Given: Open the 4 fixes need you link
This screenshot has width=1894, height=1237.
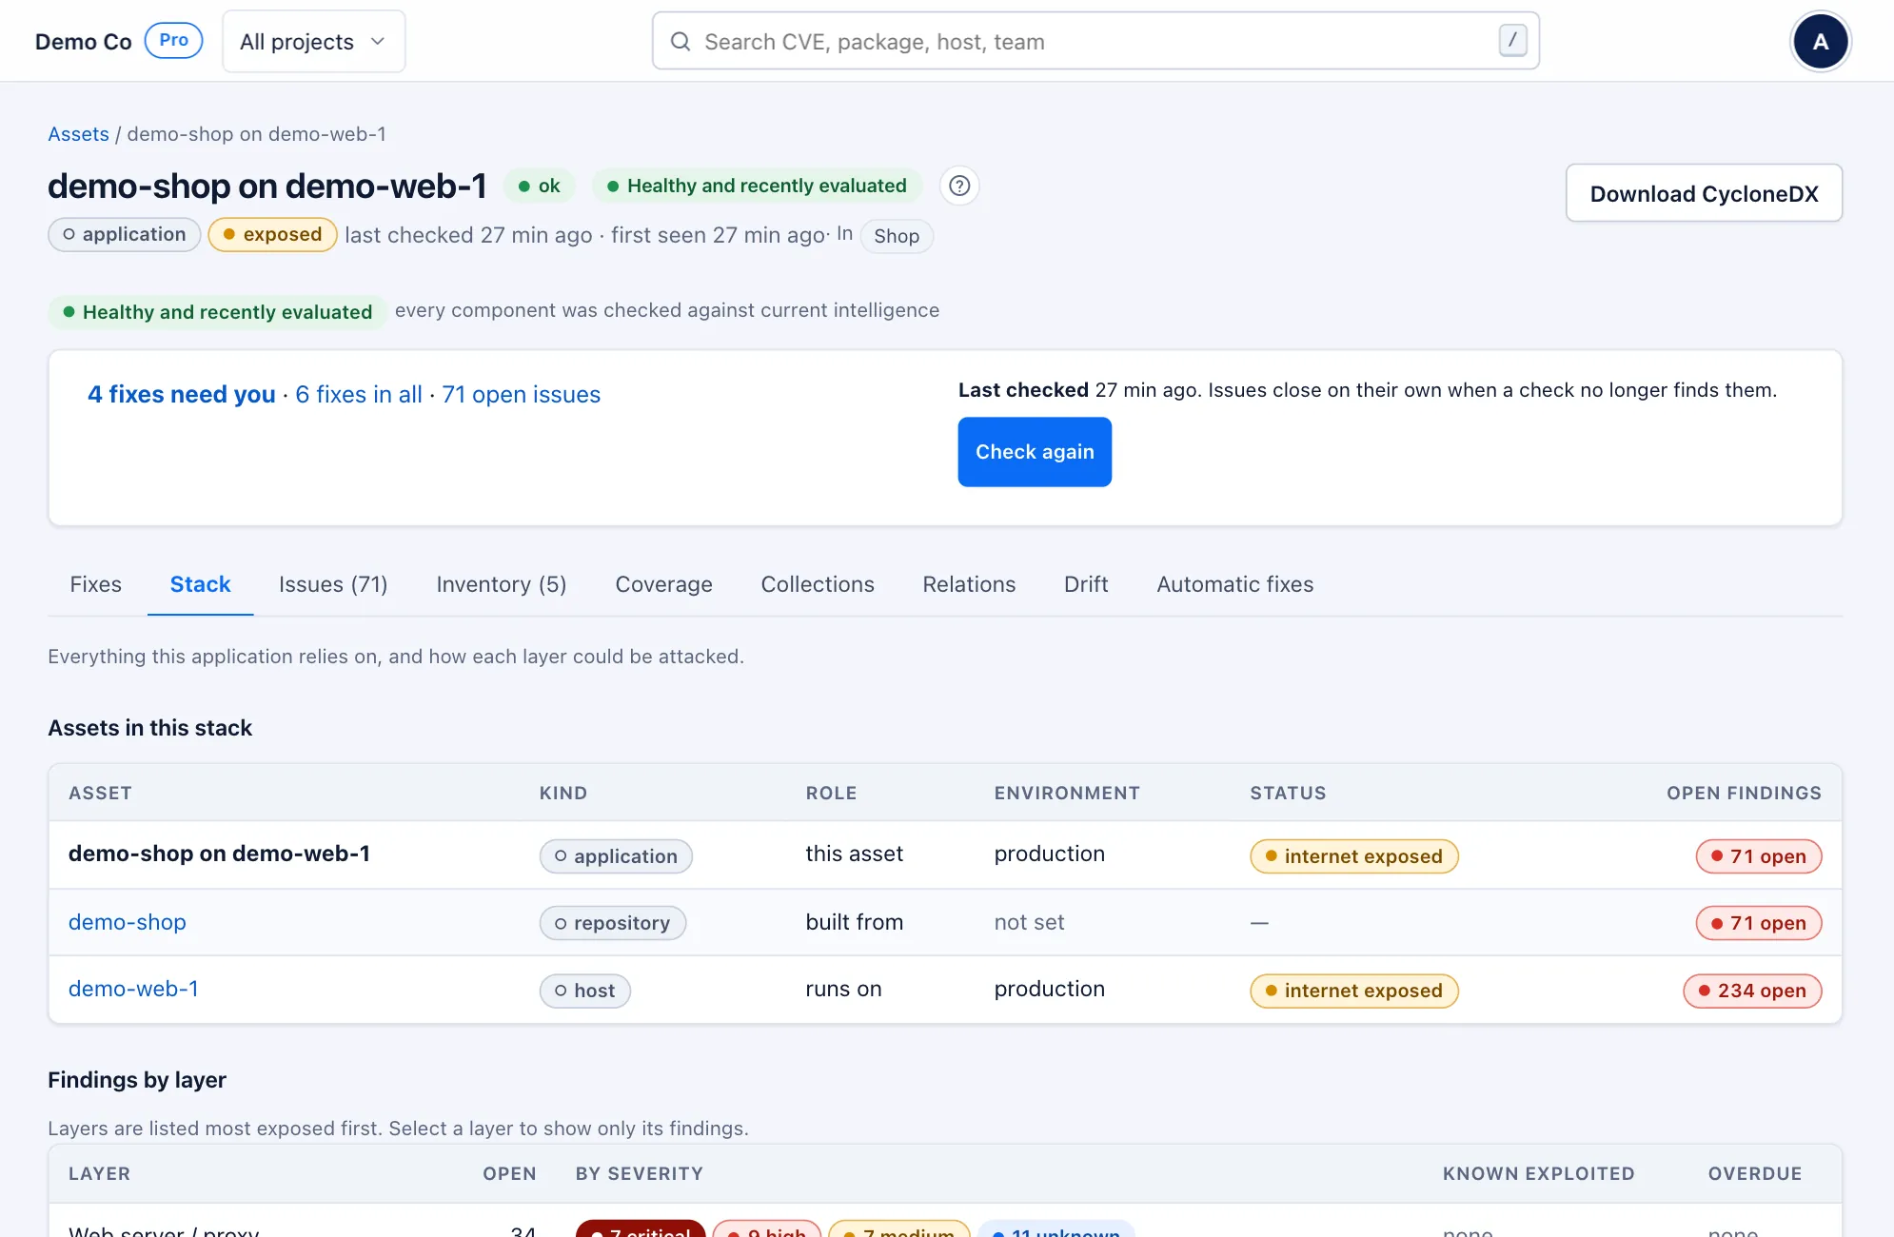Looking at the screenshot, I should (182, 395).
